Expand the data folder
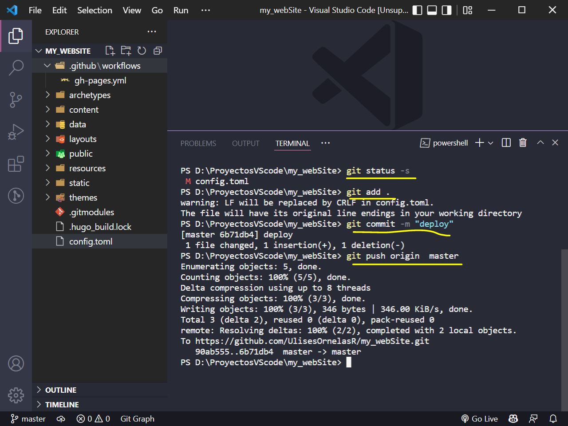This screenshot has height=426, width=568. 47,124
